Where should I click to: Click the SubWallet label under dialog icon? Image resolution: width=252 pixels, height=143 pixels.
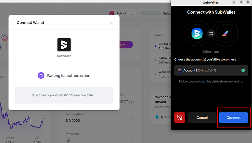pos(64,56)
